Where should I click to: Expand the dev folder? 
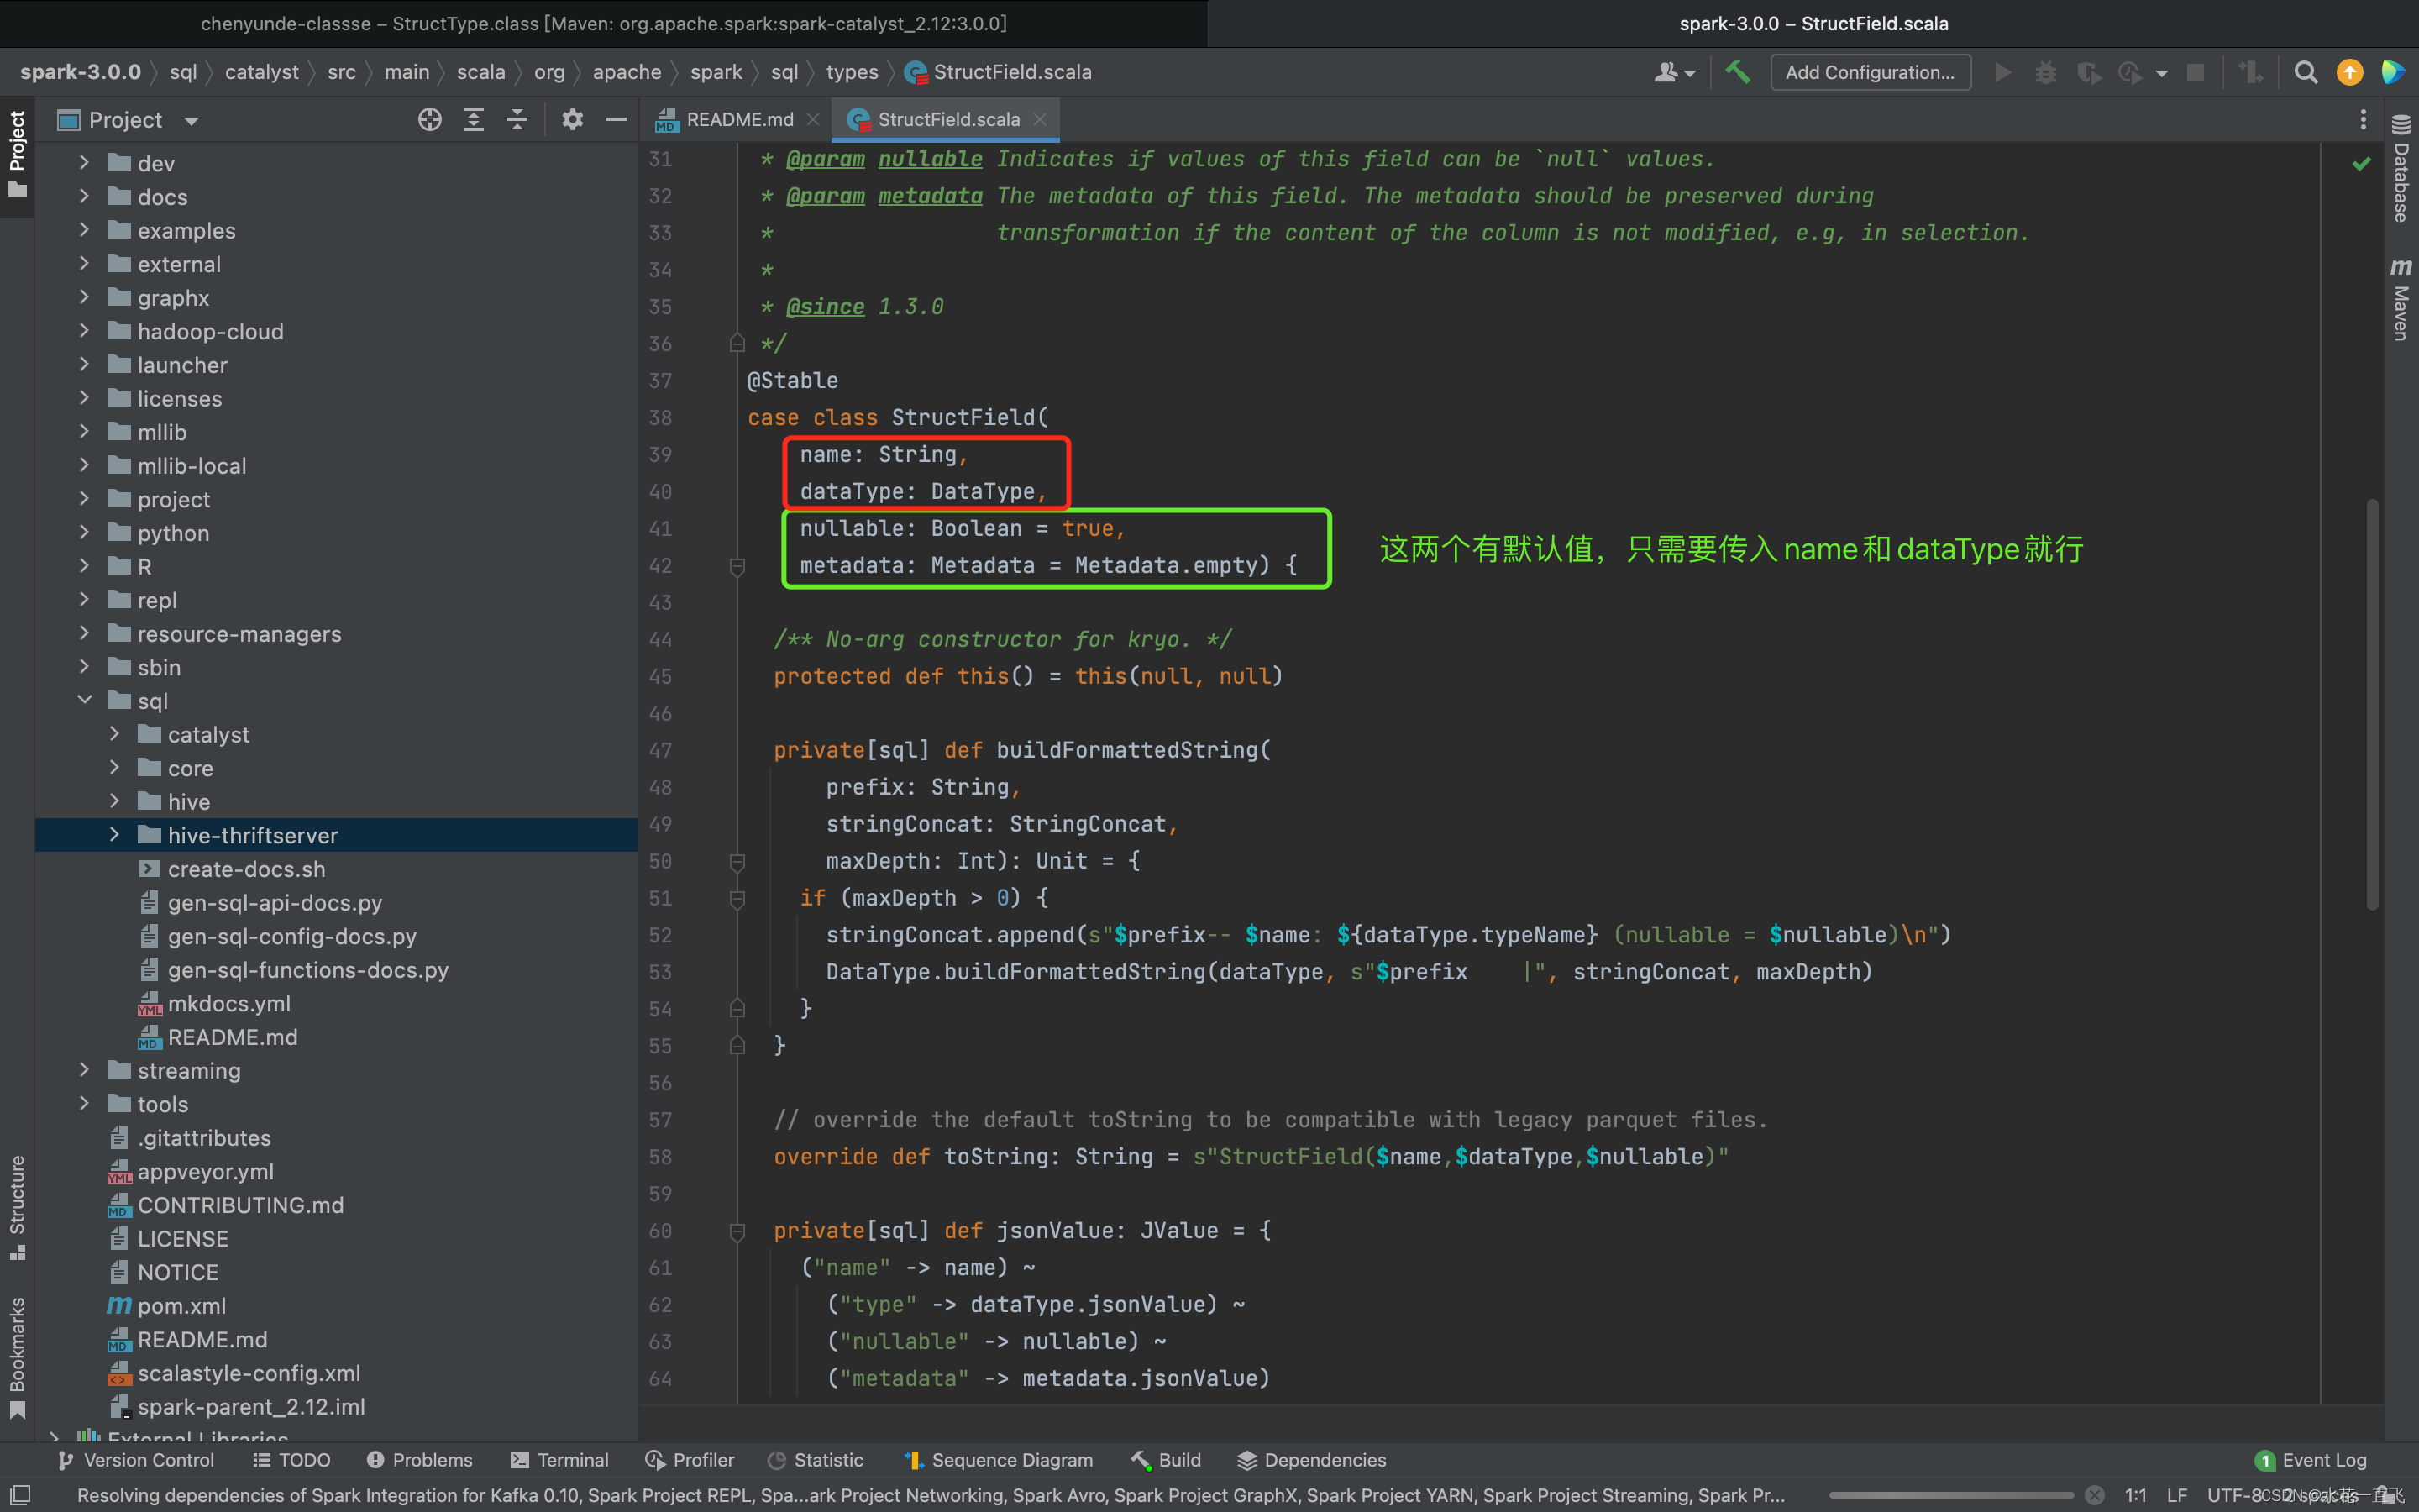coord(84,162)
